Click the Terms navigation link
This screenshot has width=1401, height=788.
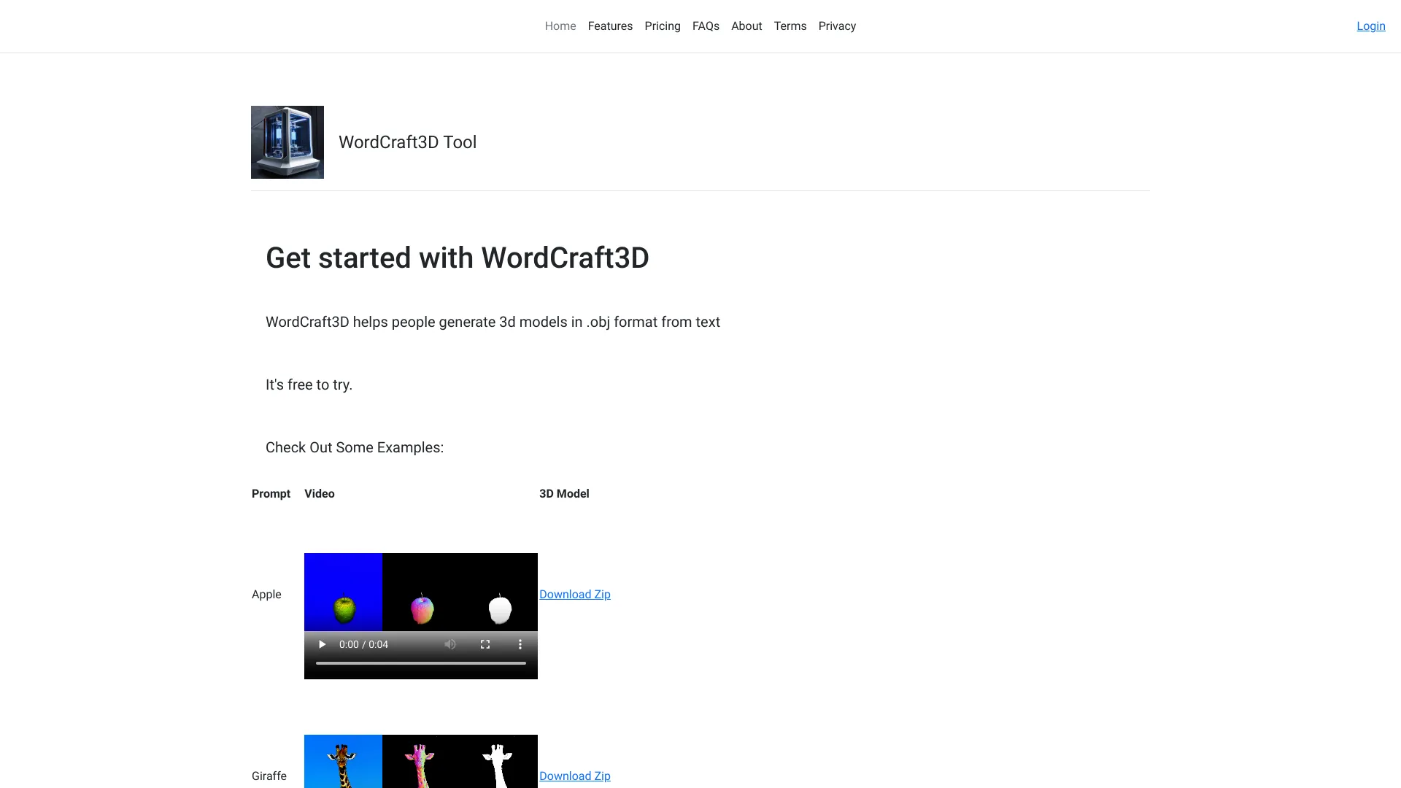click(x=790, y=26)
